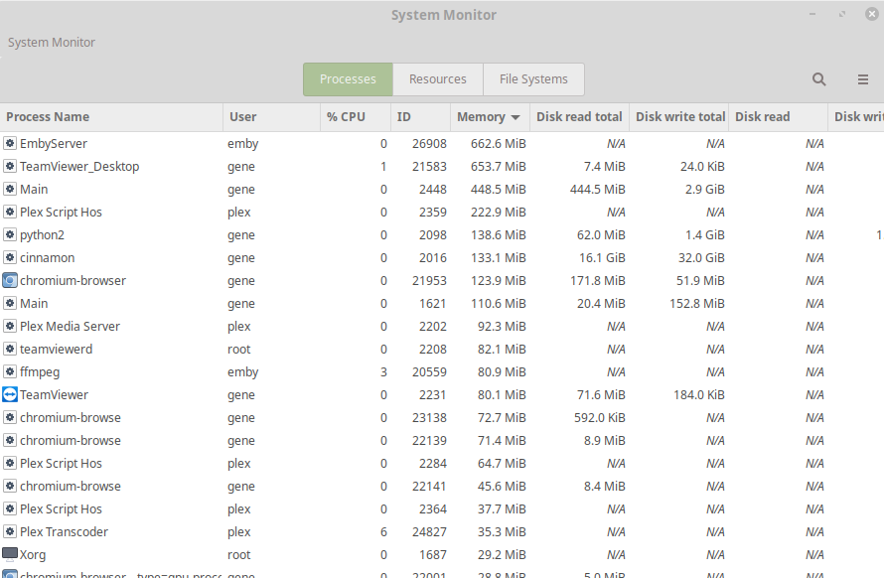Switch to the Resources tab
The image size is (884, 578).
[x=437, y=79]
